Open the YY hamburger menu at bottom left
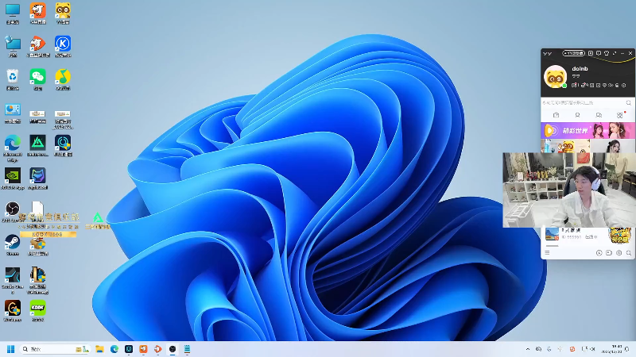 547,252
